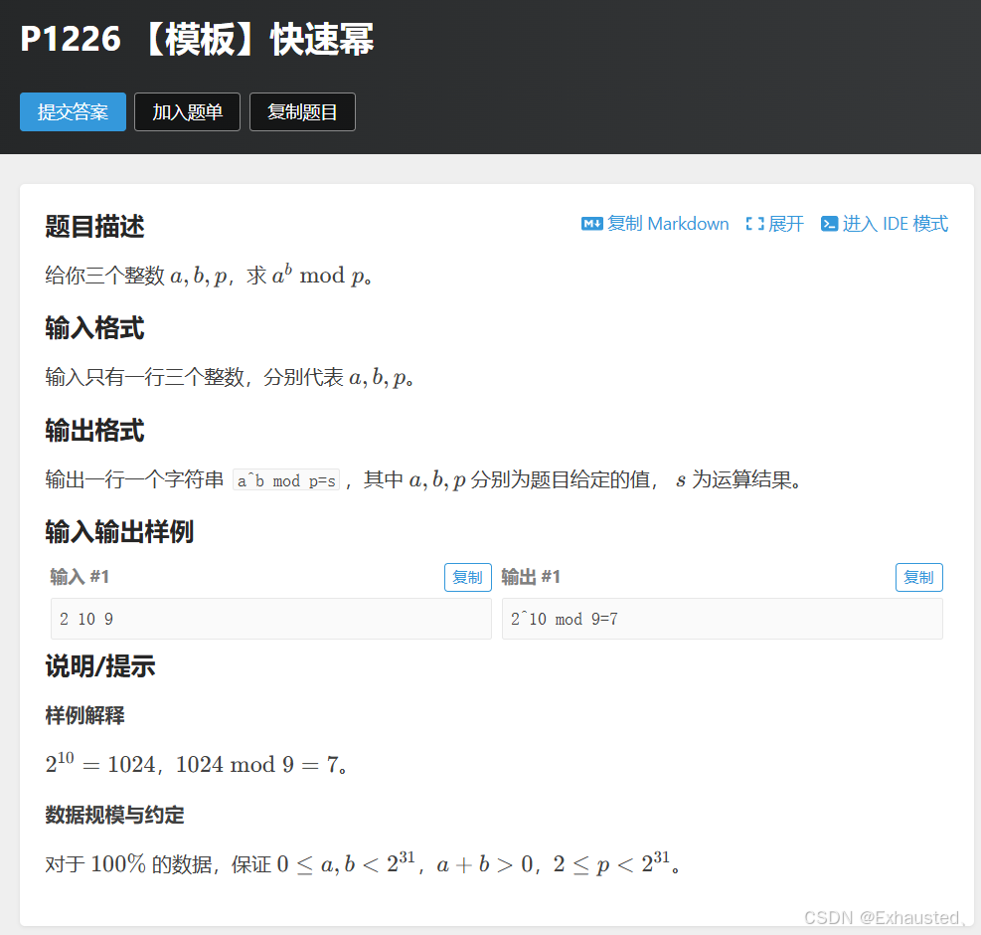The width and height of the screenshot is (981, 935).
Task: Click the 提交答案 submit button
Action: coord(73,112)
